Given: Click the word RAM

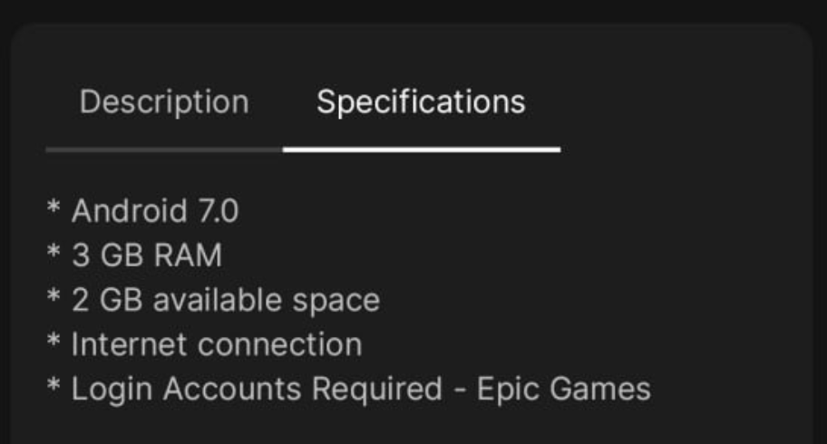Looking at the screenshot, I should (x=189, y=256).
